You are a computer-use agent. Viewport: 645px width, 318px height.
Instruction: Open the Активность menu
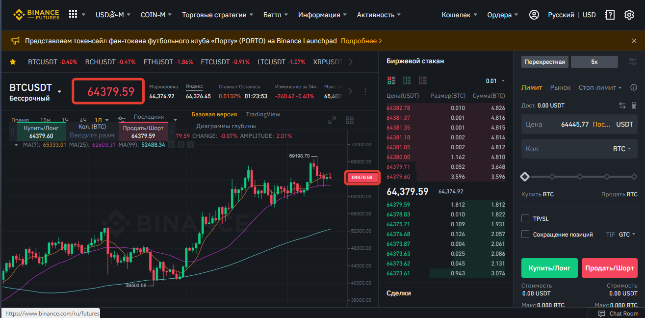[x=379, y=15]
